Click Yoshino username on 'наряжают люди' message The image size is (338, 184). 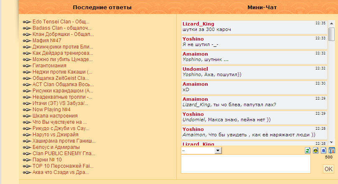(x=193, y=129)
